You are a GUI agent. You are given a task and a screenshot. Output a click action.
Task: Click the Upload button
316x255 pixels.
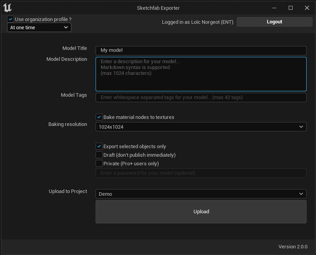pos(201,211)
